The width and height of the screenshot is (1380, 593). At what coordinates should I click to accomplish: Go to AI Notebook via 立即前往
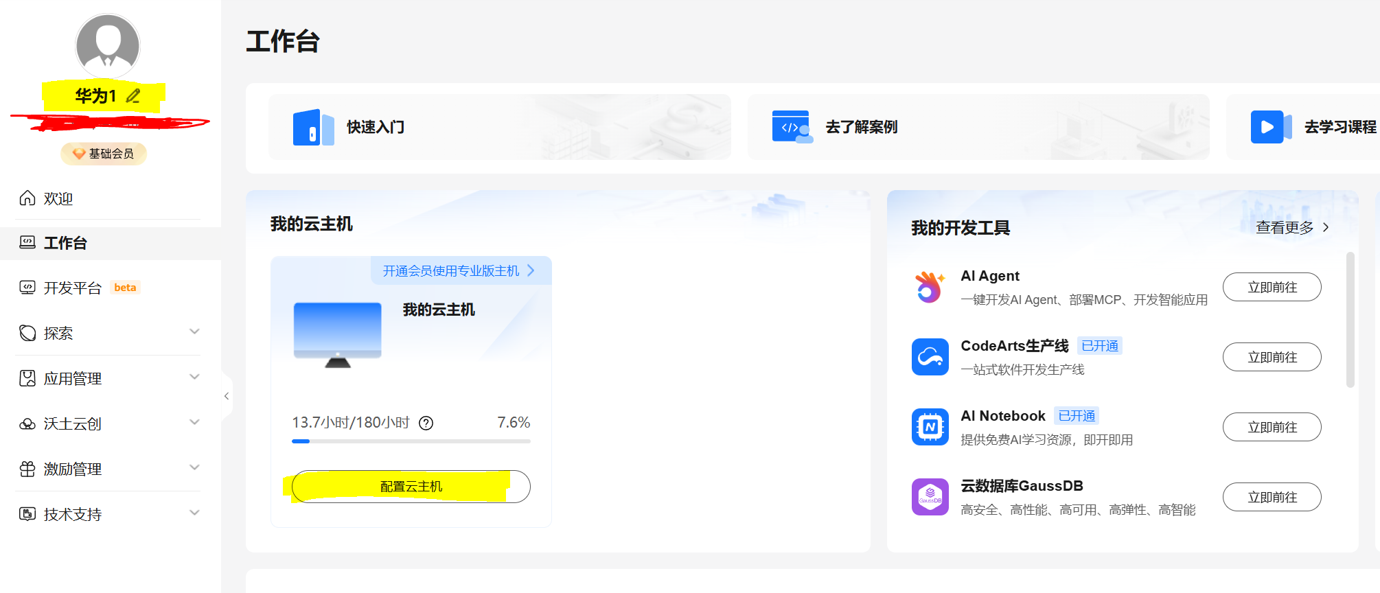point(1272,427)
